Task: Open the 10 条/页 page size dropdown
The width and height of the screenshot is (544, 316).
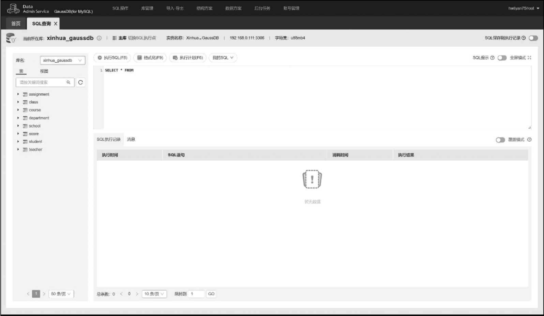Action: pos(154,294)
